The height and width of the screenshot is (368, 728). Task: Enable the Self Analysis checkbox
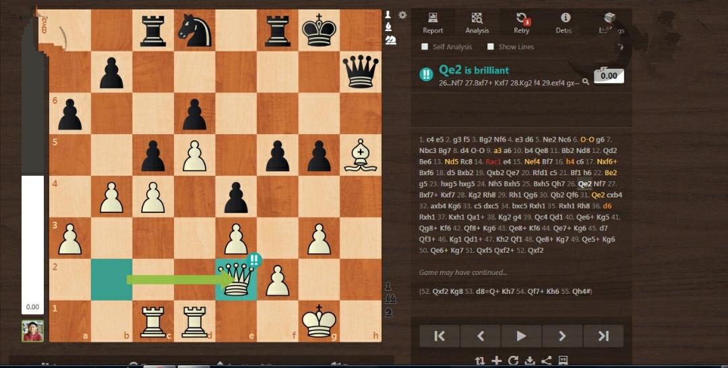(425, 47)
